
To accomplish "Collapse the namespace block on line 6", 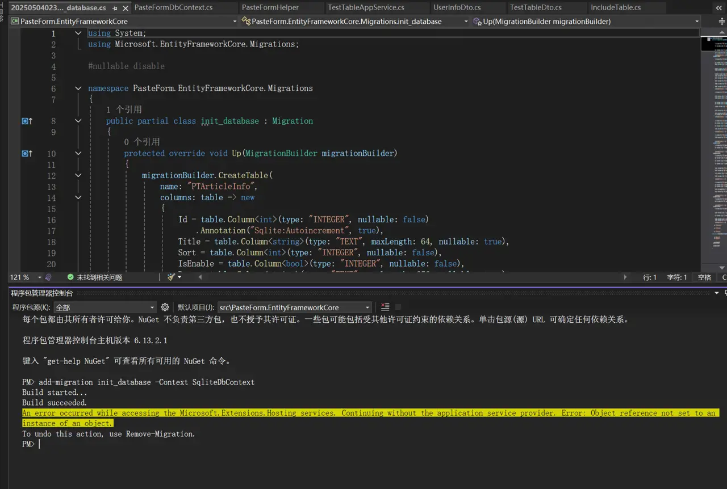I will coord(78,88).
